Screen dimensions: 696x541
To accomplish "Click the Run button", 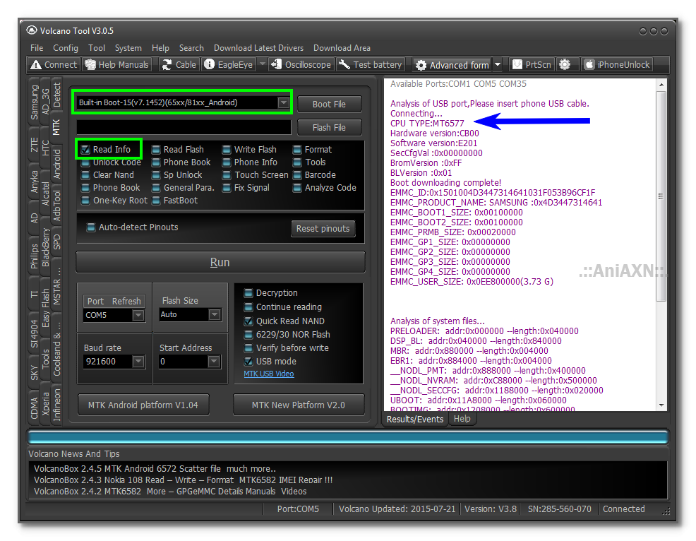I will coord(220,263).
